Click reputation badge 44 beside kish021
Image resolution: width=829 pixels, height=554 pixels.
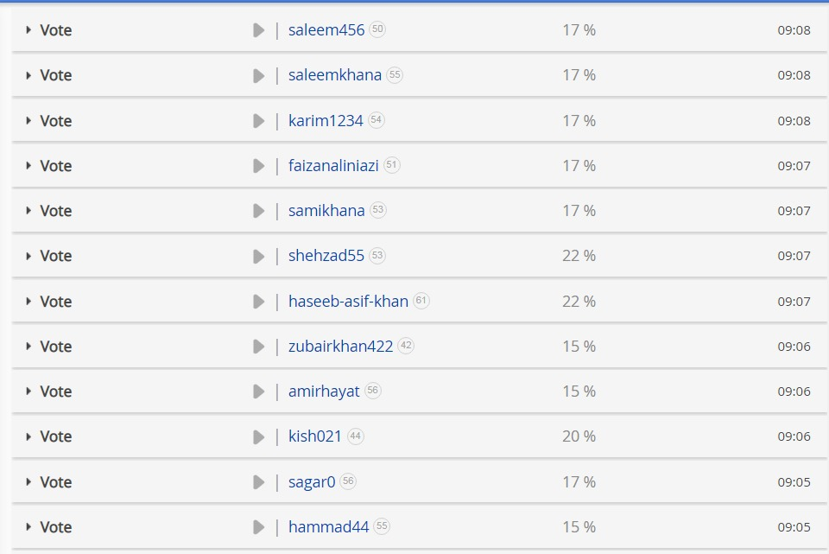click(356, 436)
